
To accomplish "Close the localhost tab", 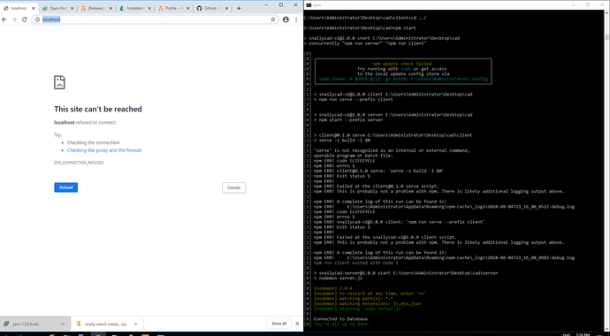I will click(x=33, y=8).
